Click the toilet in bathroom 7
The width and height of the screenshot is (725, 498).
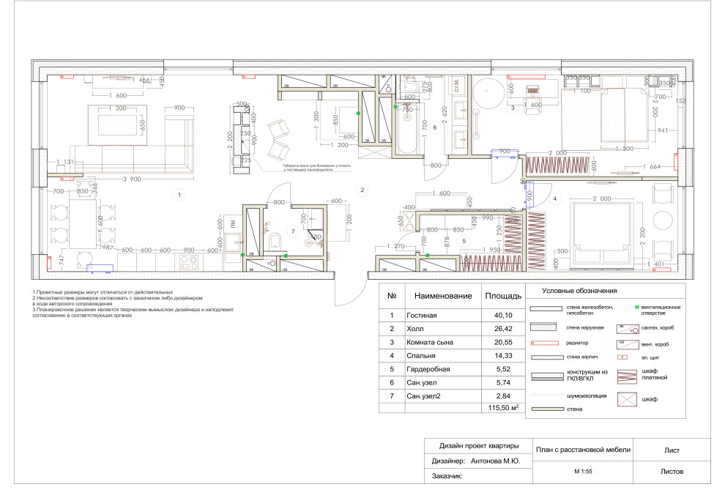coord(273,240)
